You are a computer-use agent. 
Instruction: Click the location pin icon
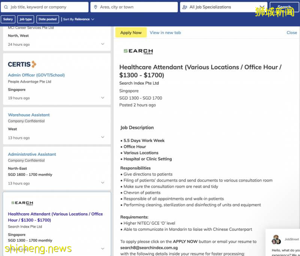[x=96, y=7]
